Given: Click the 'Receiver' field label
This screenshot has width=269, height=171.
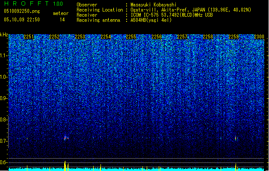Looking at the screenshot, I should pyautogui.click(x=87, y=15).
